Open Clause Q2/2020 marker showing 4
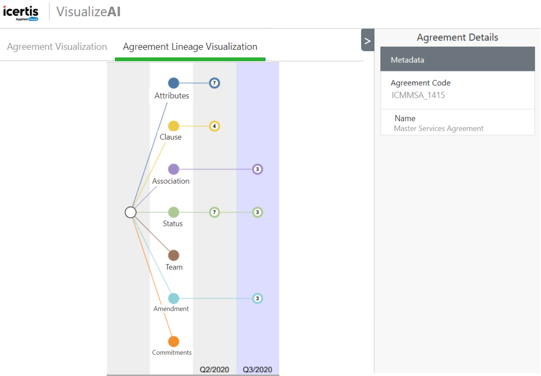This screenshot has height=376, width=541. [x=214, y=126]
